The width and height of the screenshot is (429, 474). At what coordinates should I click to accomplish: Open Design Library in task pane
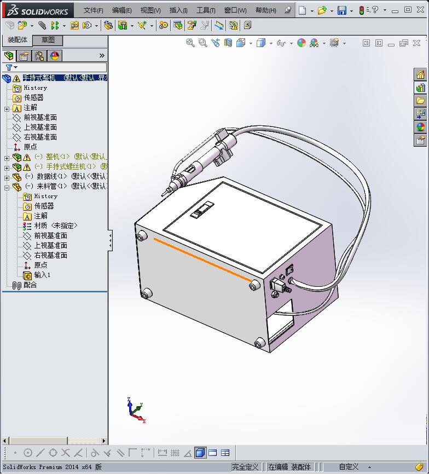[x=421, y=88]
